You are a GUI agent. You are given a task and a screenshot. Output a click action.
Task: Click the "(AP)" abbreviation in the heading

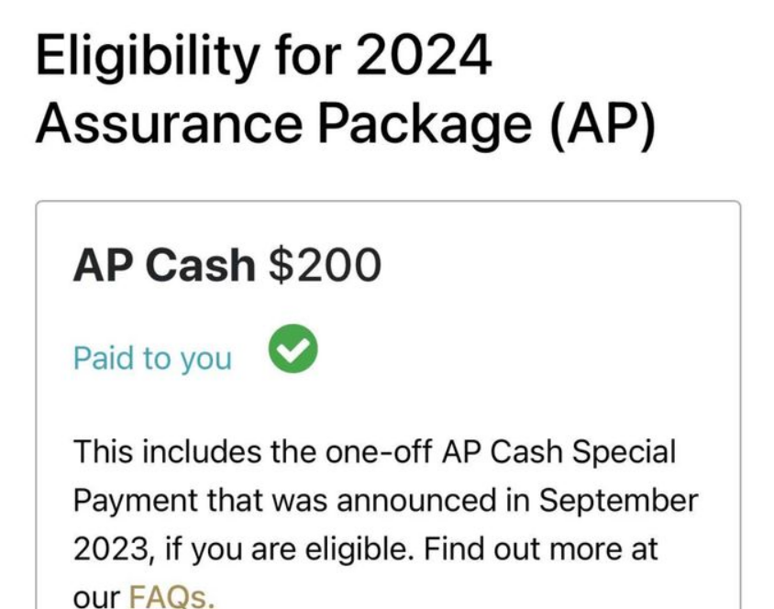pyautogui.click(x=603, y=124)
